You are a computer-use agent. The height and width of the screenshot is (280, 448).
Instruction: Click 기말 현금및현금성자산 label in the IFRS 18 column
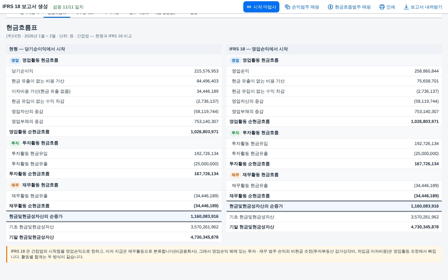(x=252, y=227)
